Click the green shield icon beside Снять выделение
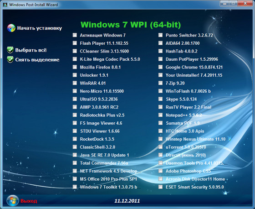The width and height of the screenshot is (255, 209). [x=10, y=59]
